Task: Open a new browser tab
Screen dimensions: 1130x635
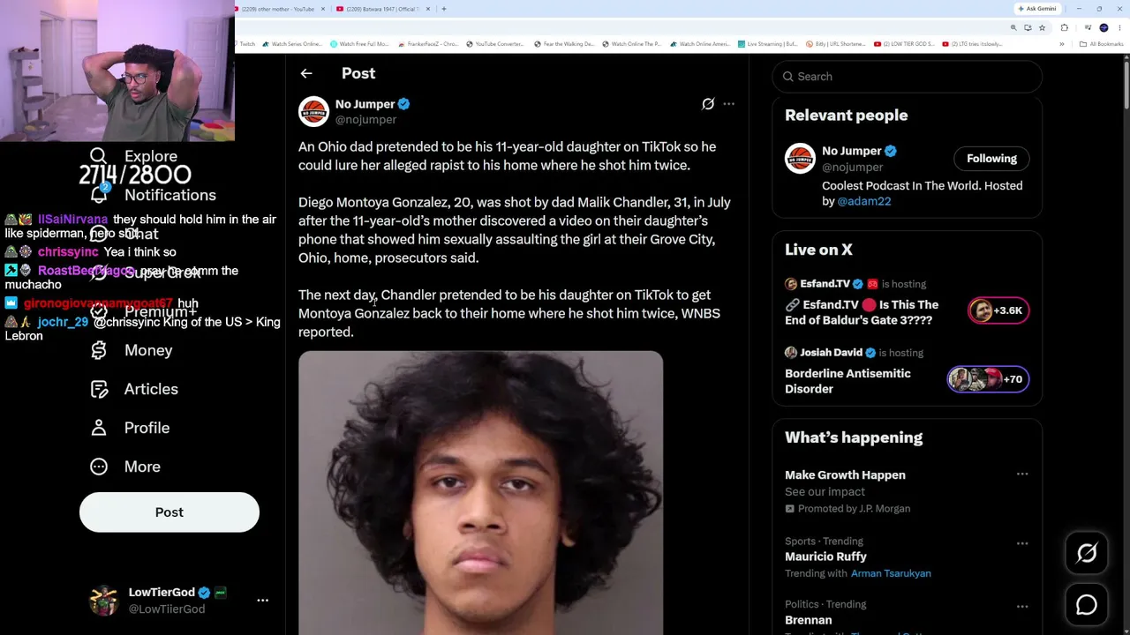Action: [443, 9]
